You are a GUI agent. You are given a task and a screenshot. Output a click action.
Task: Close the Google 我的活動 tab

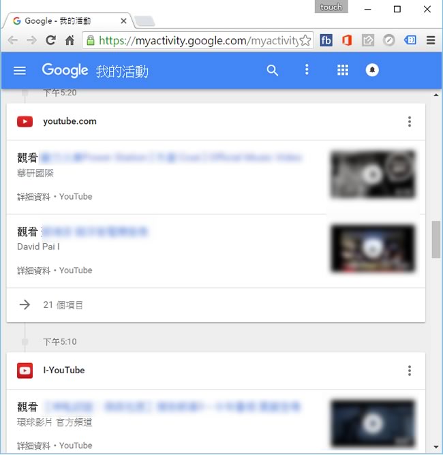click(x=123, y=21)
